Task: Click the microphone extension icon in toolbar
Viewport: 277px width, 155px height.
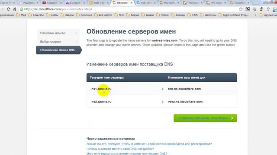Action: point(254,9)
